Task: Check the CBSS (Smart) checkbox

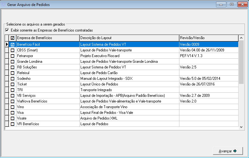Action: [13, 50]
